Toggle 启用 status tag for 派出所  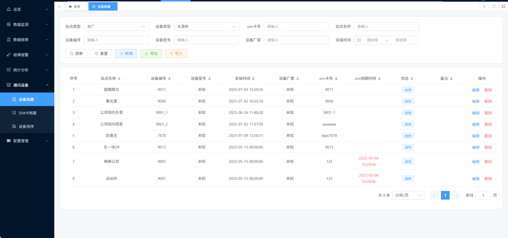coord(408,179)
